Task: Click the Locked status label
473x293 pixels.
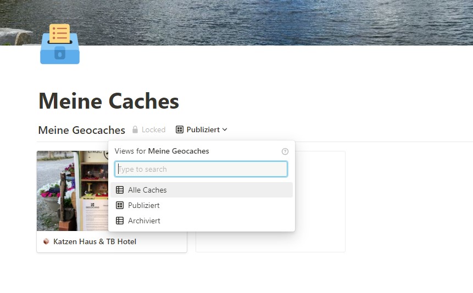Action: click(153, 130)
